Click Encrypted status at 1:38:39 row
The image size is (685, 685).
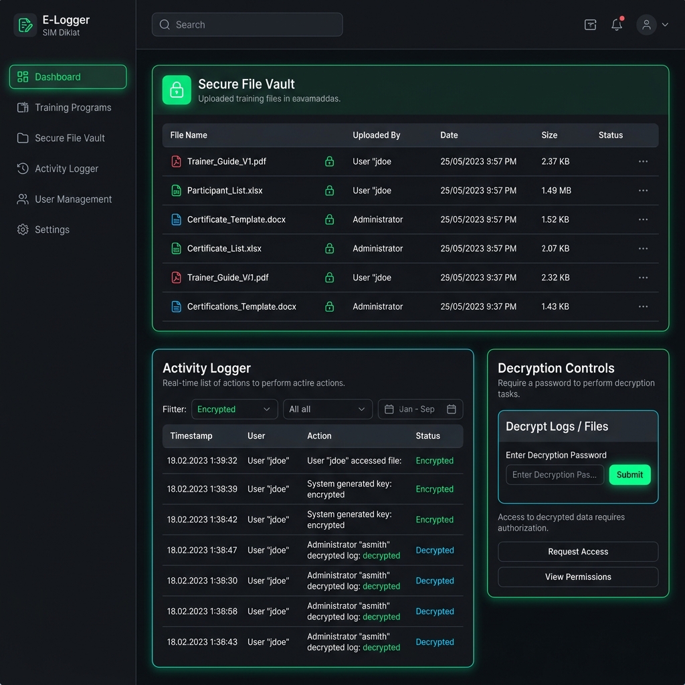pos(435,489)
